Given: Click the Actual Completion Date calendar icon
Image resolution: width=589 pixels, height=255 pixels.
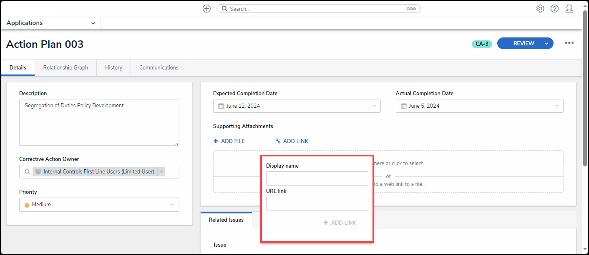Looking at the screenshot, I should pyautogui.click(x=404, y=106).
